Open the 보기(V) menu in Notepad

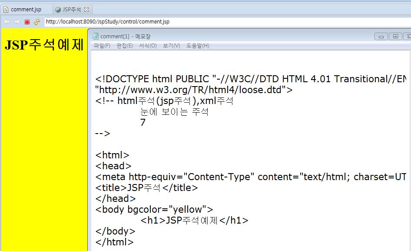point(172,46)
